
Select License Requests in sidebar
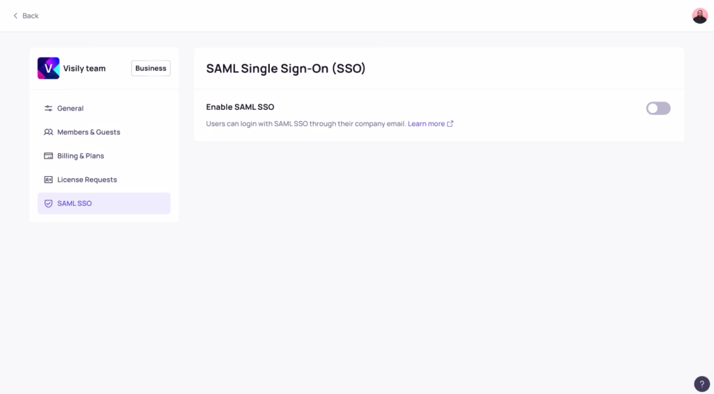pos(104,180)
